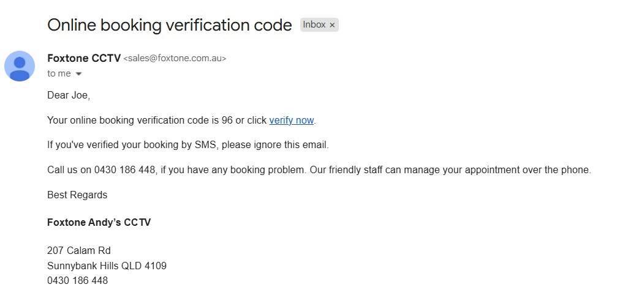Click the "Online booking verification code" subject heading

169,25
